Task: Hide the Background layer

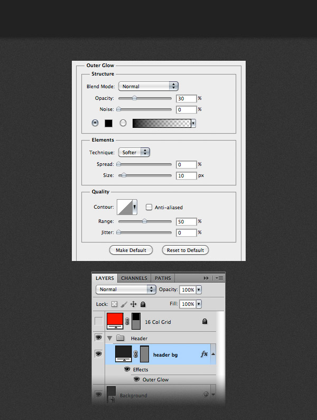Action: (x=99, y=394)
